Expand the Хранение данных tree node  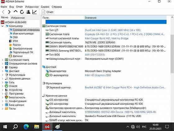coord(2,79)
